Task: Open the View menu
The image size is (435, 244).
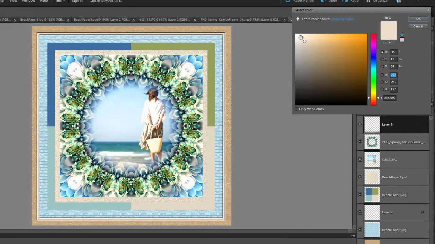Action: (13, 1)
